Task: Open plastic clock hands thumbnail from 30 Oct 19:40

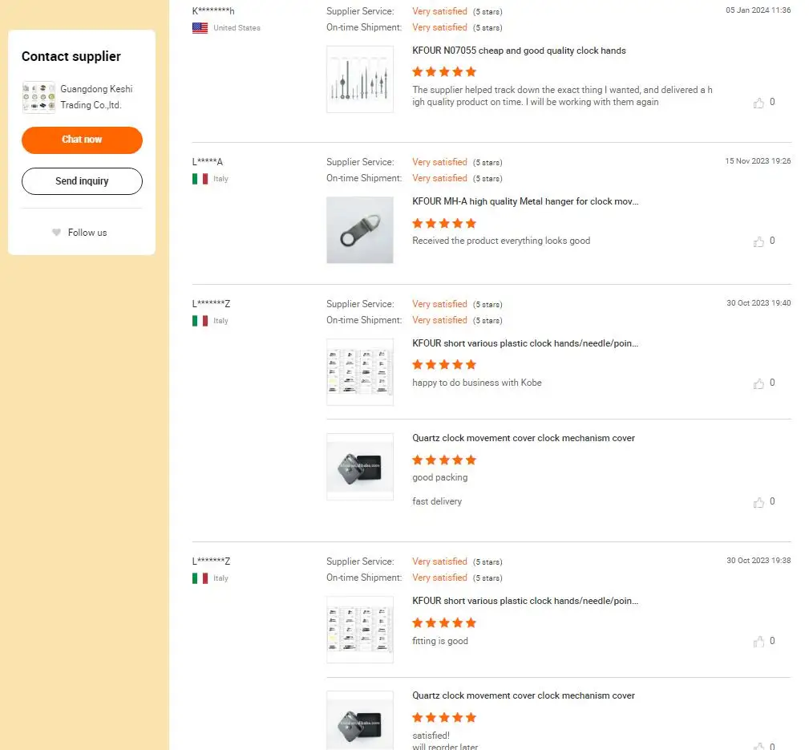Action: coord(360,372)
